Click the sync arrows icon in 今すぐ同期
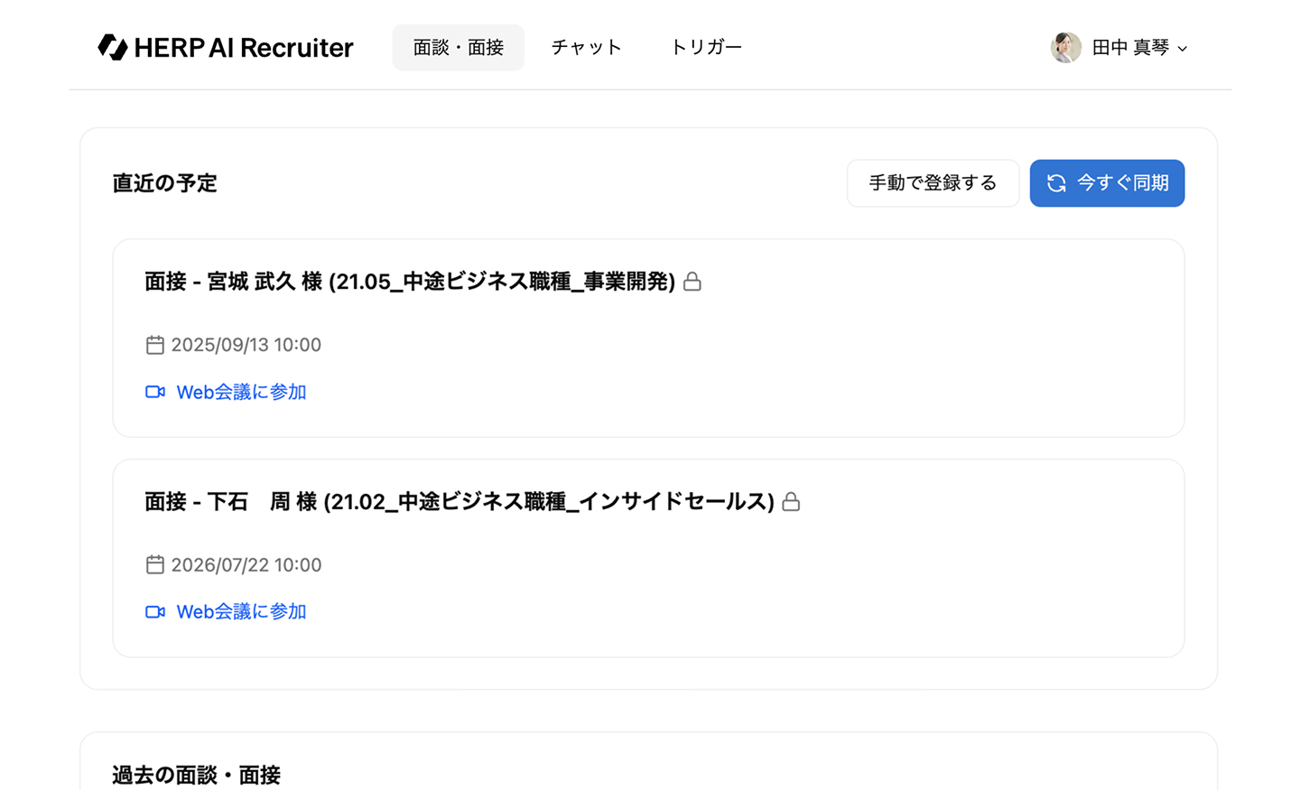The height and width of the screenshot is (790, 1300). (x=1056, y=183)
